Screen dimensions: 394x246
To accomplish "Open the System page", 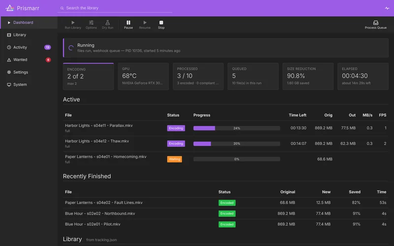I will click(29, 85).
